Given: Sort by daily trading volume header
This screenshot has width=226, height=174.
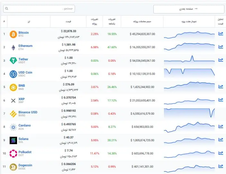Looking at the screenshot, I should coord(142,22).
